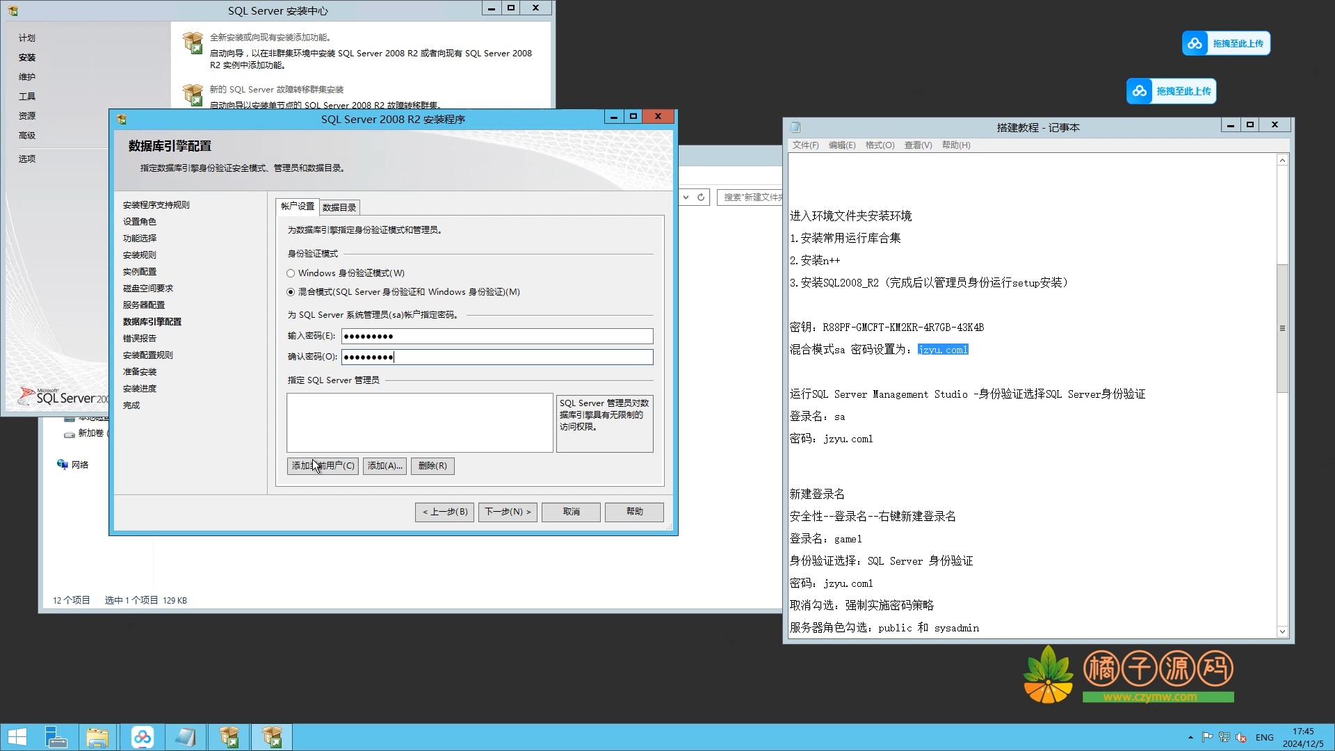Click 添加当前用户 button in SQL configuration
This screenshot has width=1335, height=751.
pos(322,465)
